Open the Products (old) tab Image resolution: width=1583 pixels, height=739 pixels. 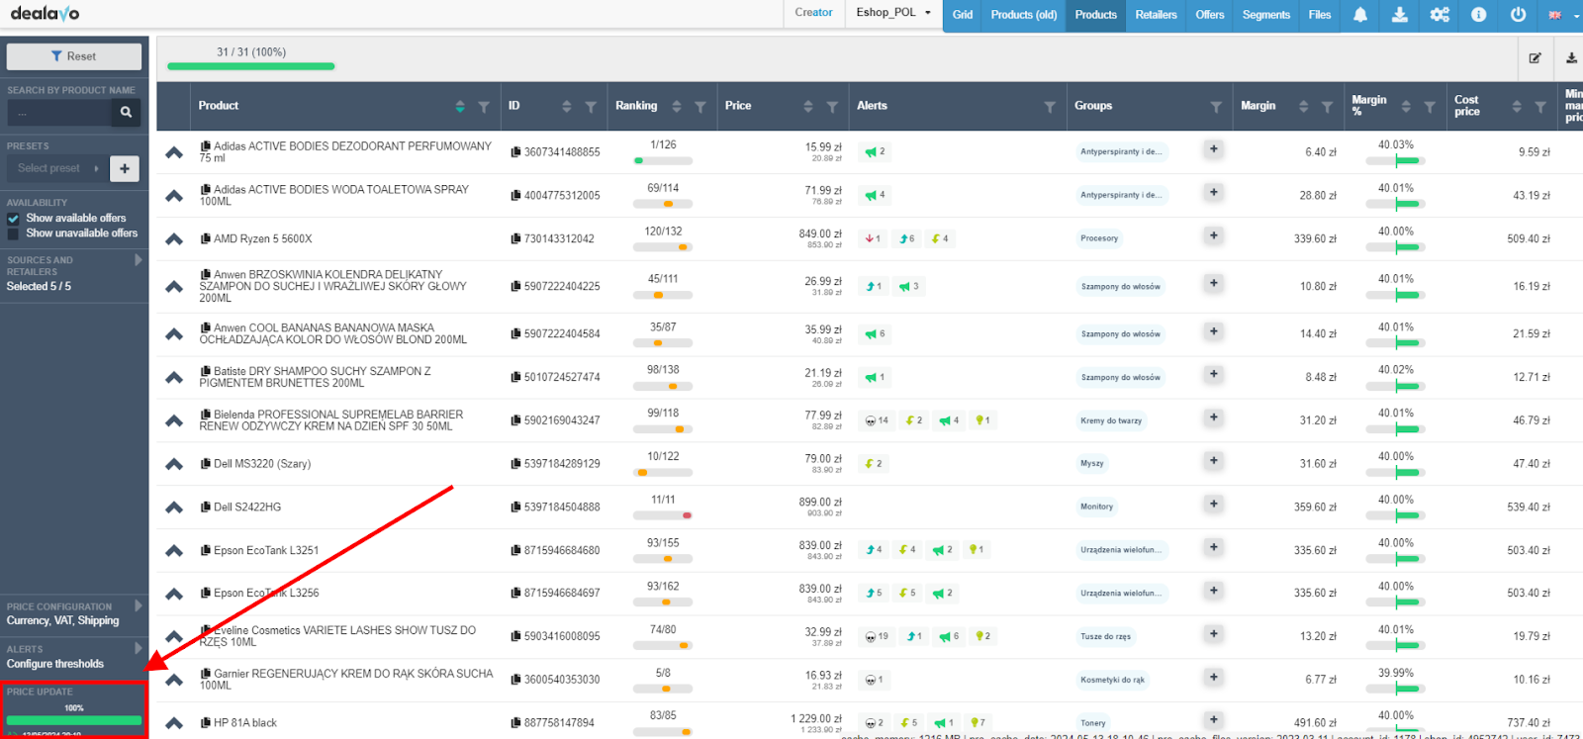pos(1024,15)
